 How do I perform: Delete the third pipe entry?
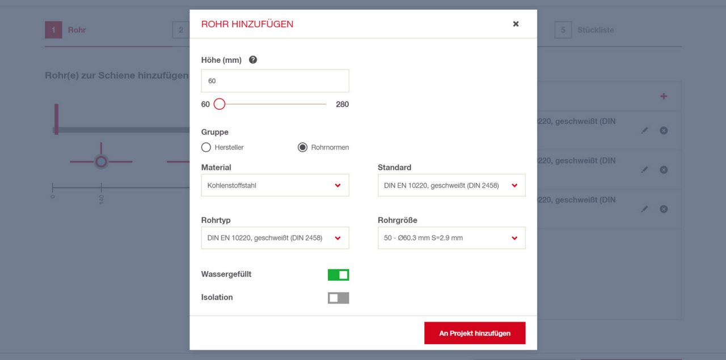pyautogui.click(x=663, y=209)
